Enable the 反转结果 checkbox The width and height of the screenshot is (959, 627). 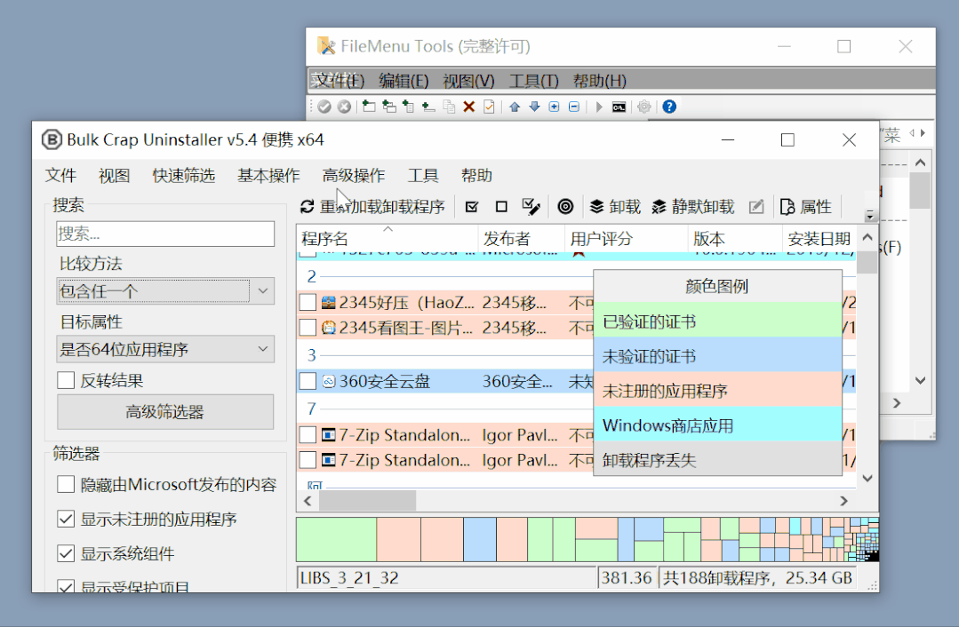tap(66, 380)
